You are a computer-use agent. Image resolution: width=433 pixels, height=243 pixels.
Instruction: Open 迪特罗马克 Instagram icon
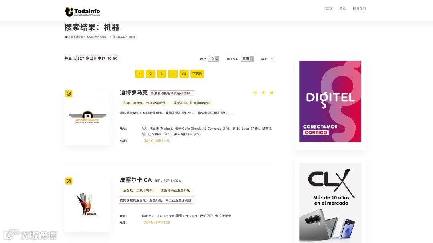coord(255,93)
